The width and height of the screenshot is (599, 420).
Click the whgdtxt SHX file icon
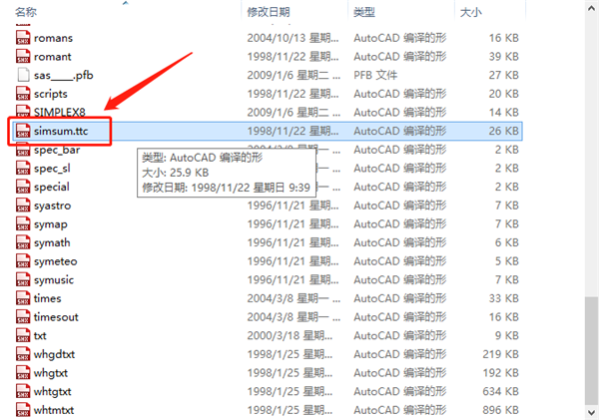point(23,354)
